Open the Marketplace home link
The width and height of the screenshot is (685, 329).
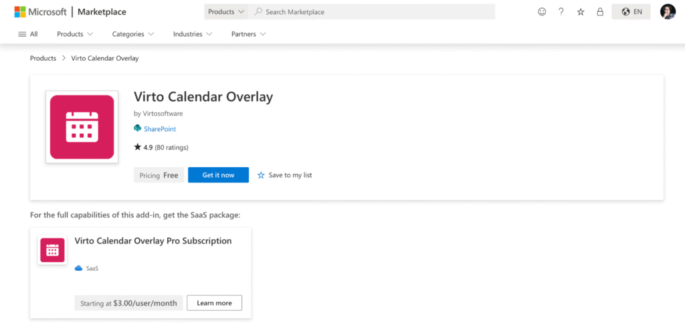click(x=102, y=12)
